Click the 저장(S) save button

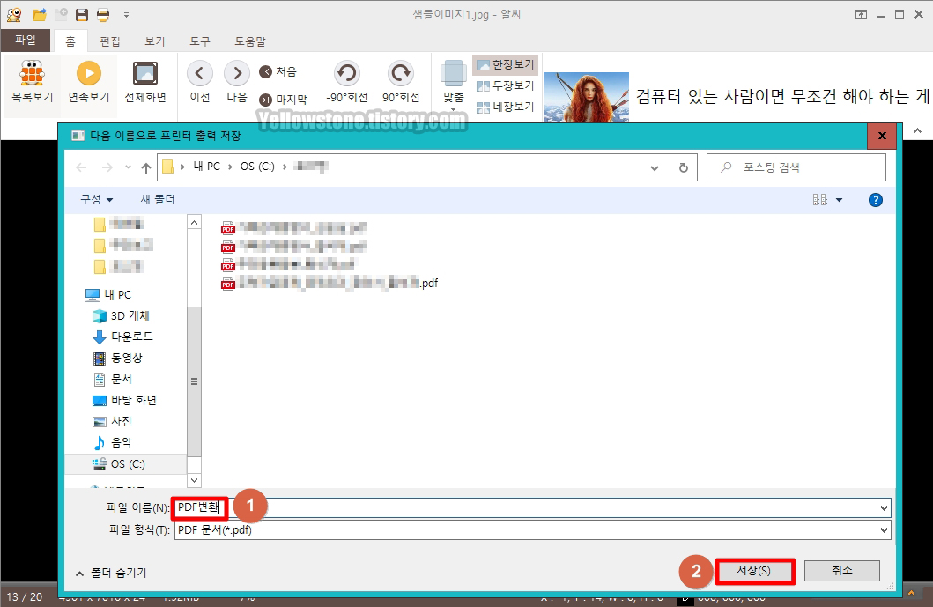(x=755, y=570)
